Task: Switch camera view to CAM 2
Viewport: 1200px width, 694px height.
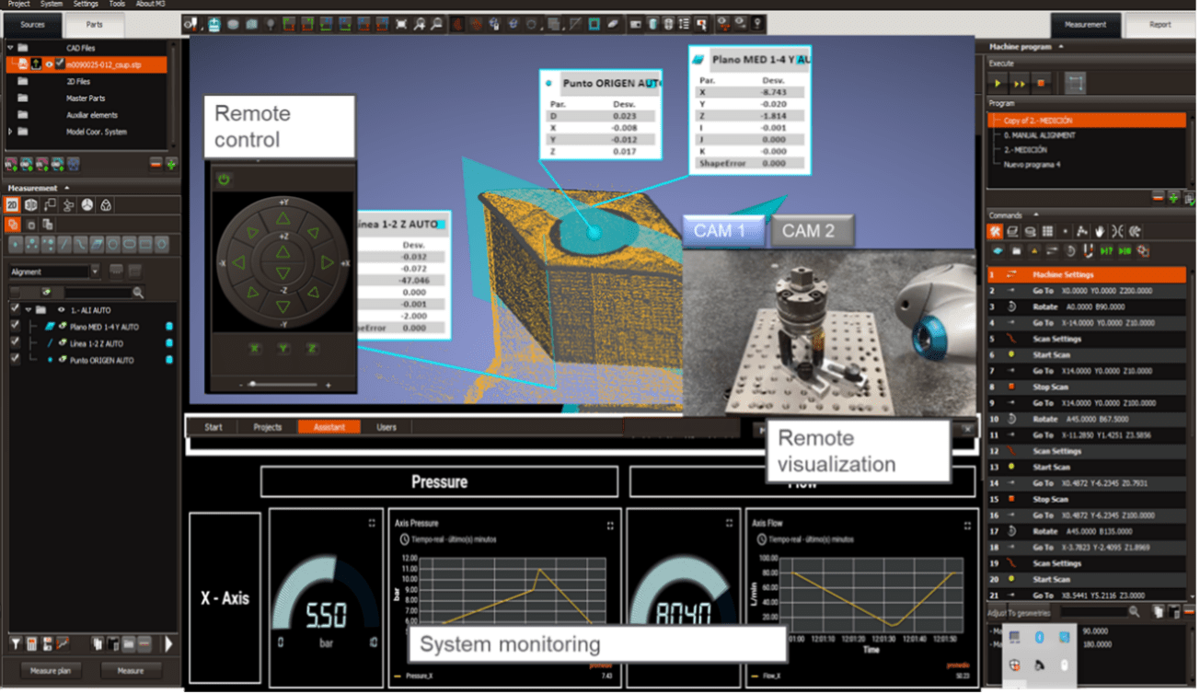Action: [x=808, y=231]
